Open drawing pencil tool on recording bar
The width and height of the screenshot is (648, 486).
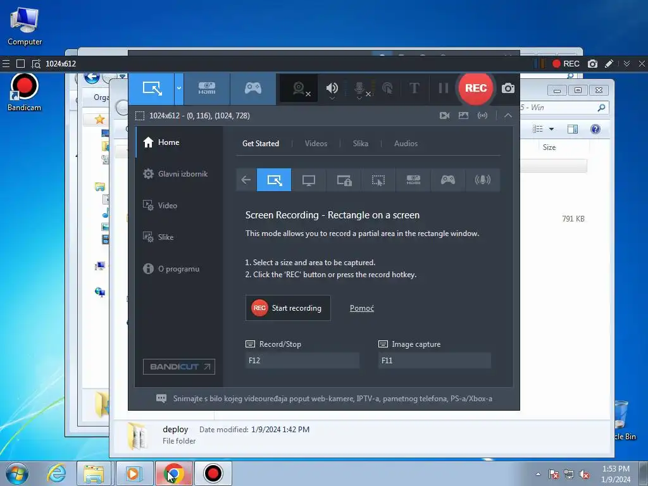609,64
